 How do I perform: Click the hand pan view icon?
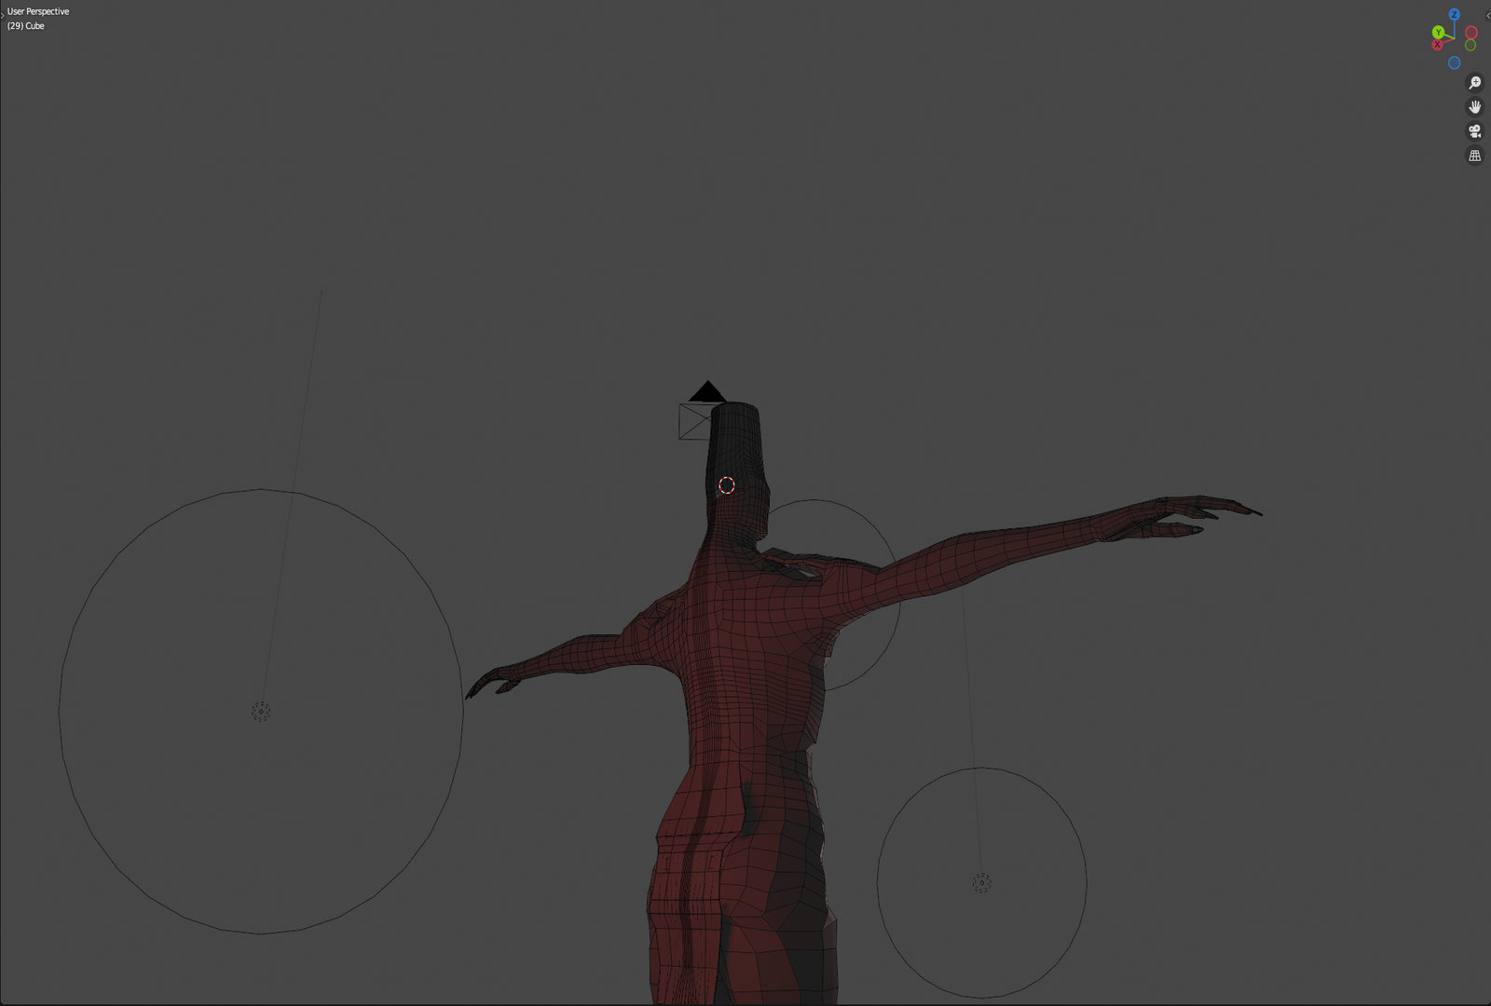pyautogui.click(x=1474, y=107)
